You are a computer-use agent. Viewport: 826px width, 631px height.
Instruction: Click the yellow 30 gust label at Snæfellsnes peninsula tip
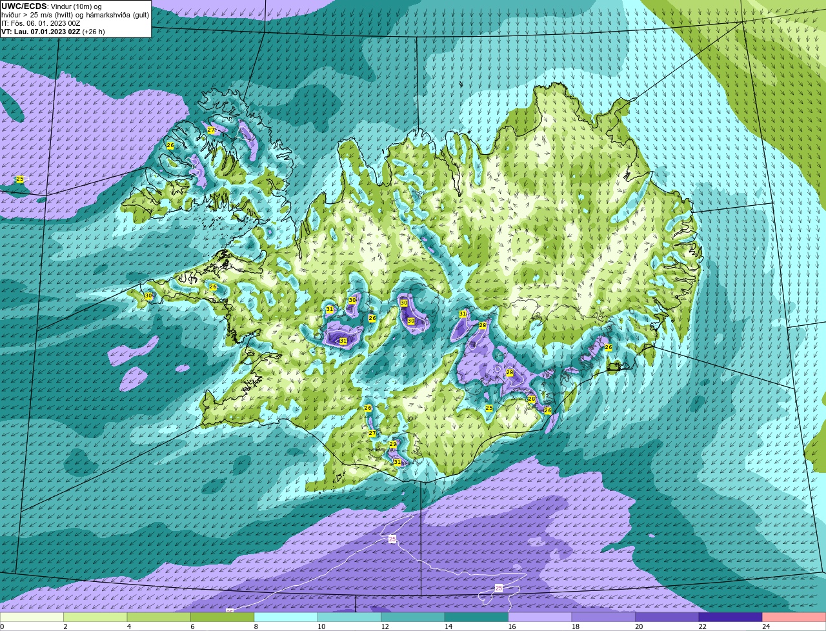[148, 296]
